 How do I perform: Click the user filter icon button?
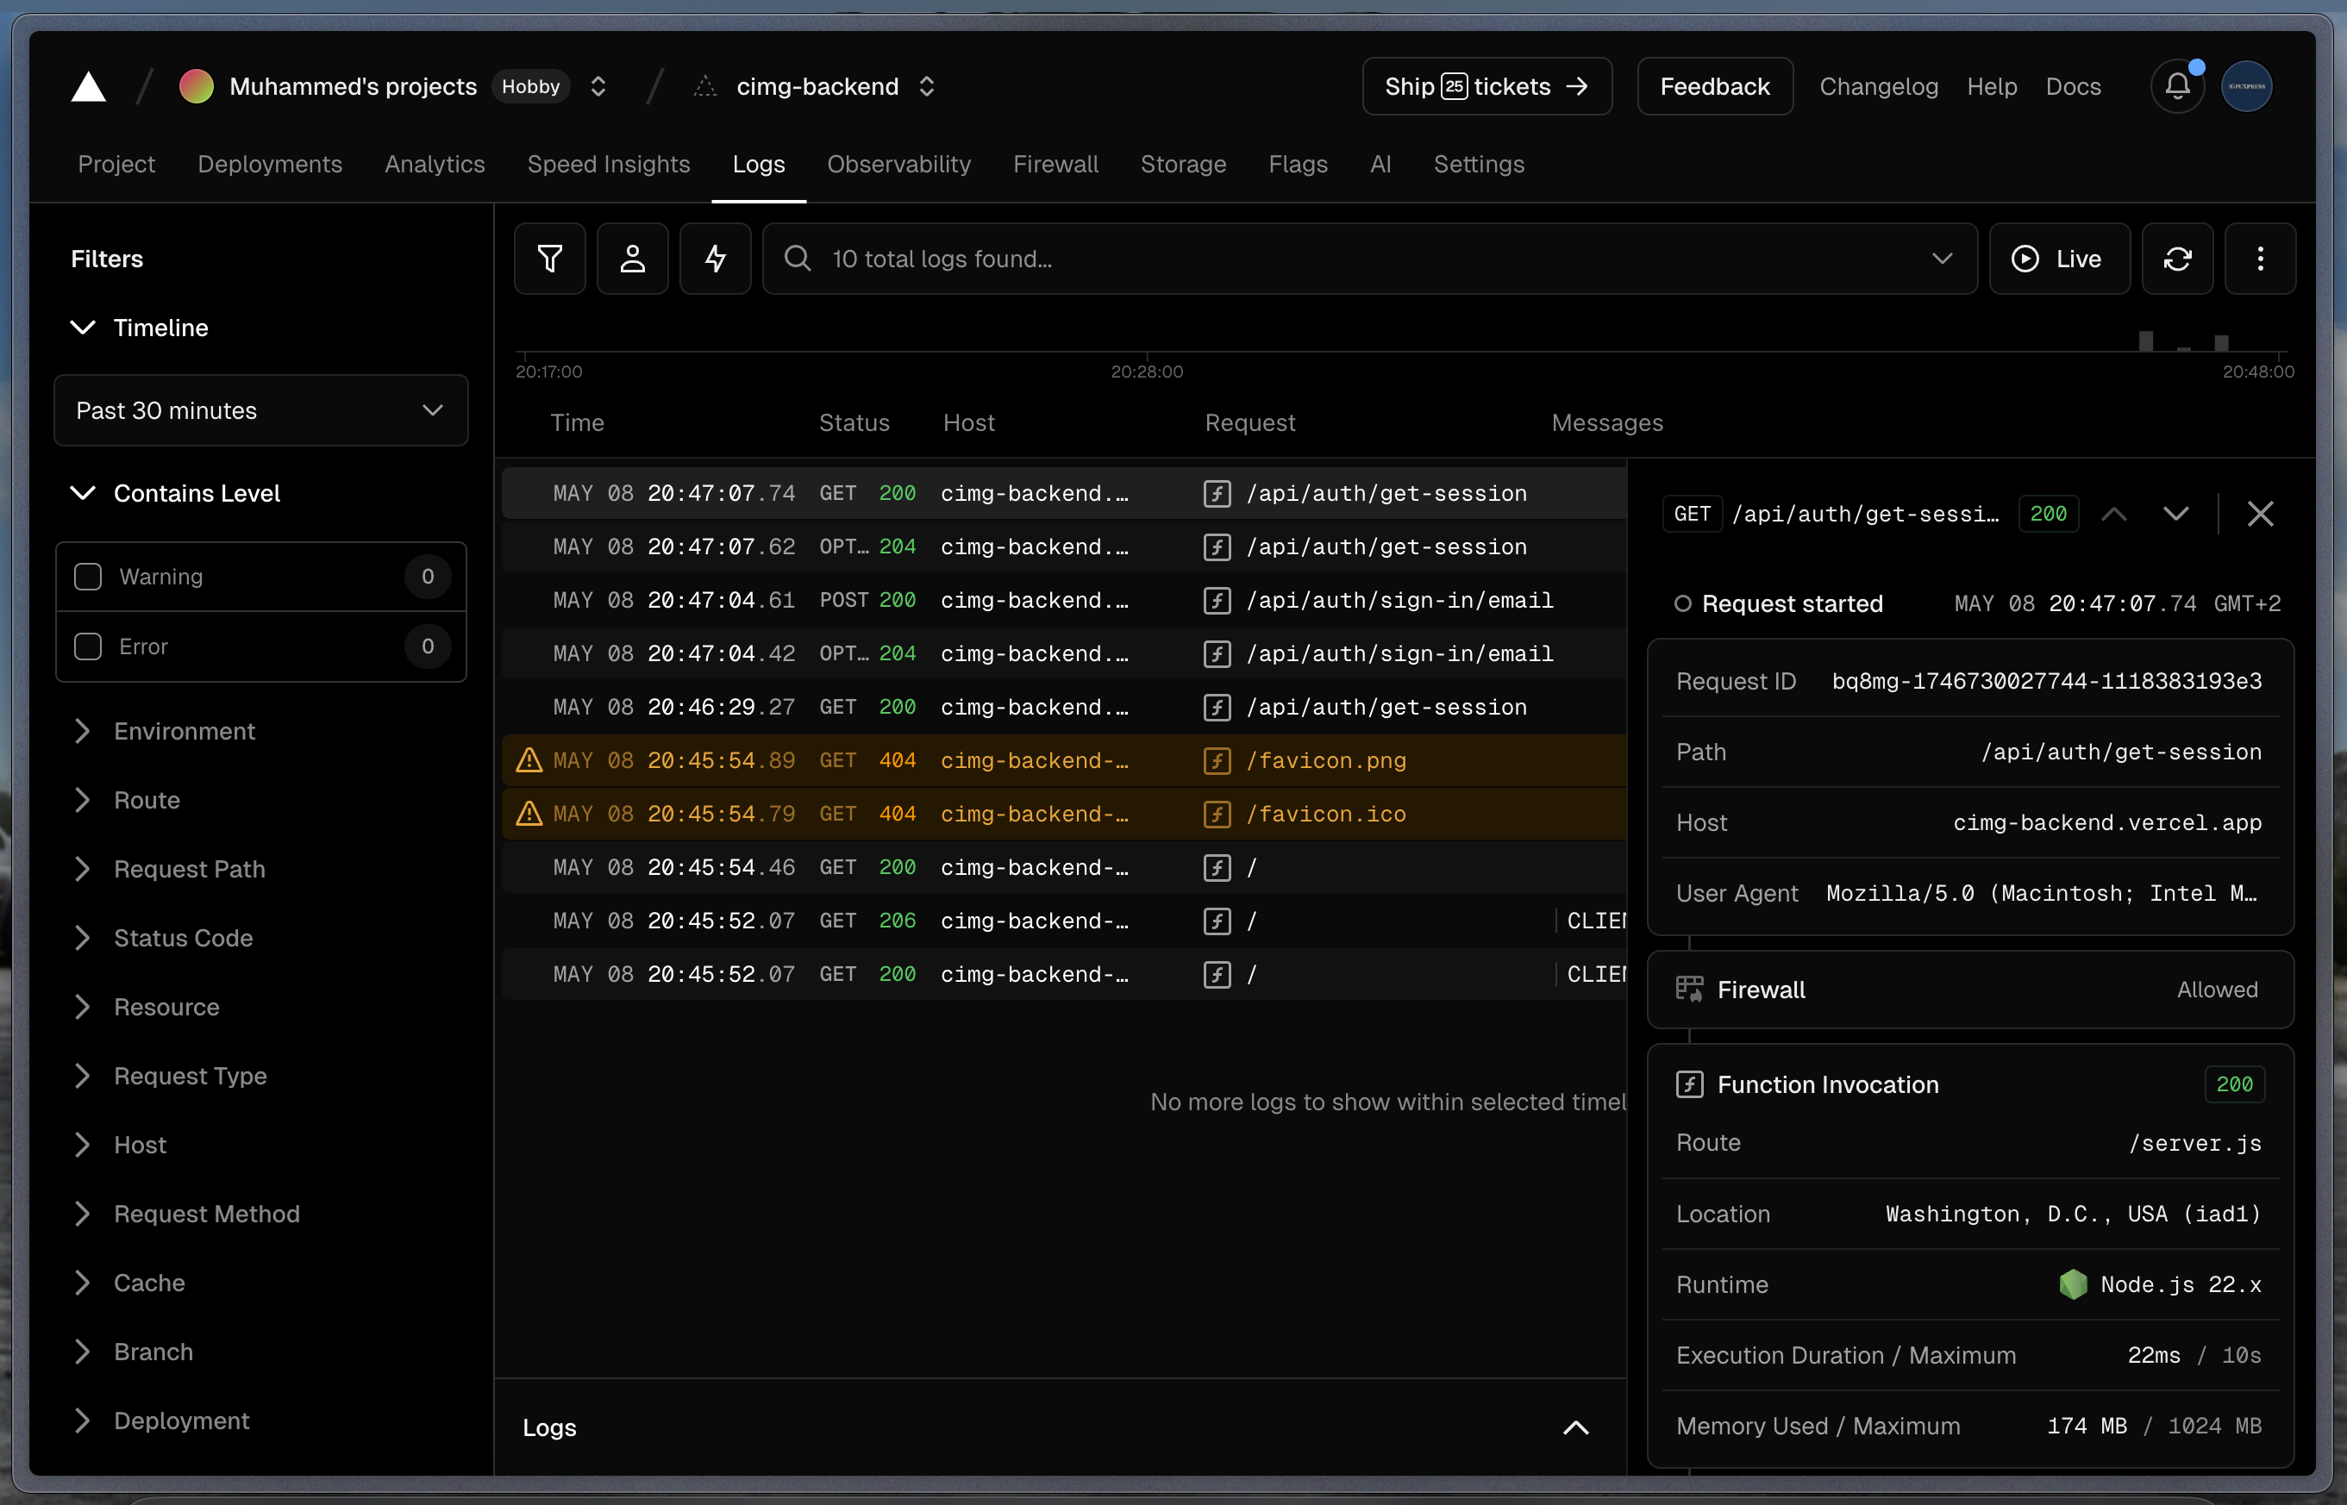633,259
